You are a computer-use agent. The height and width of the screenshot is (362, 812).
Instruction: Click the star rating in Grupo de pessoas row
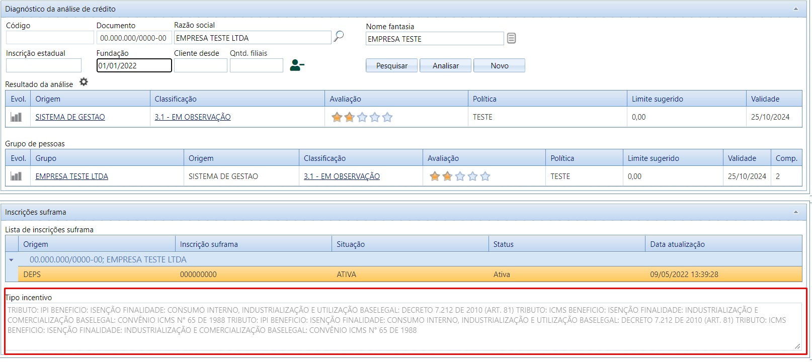coord(460,176)
